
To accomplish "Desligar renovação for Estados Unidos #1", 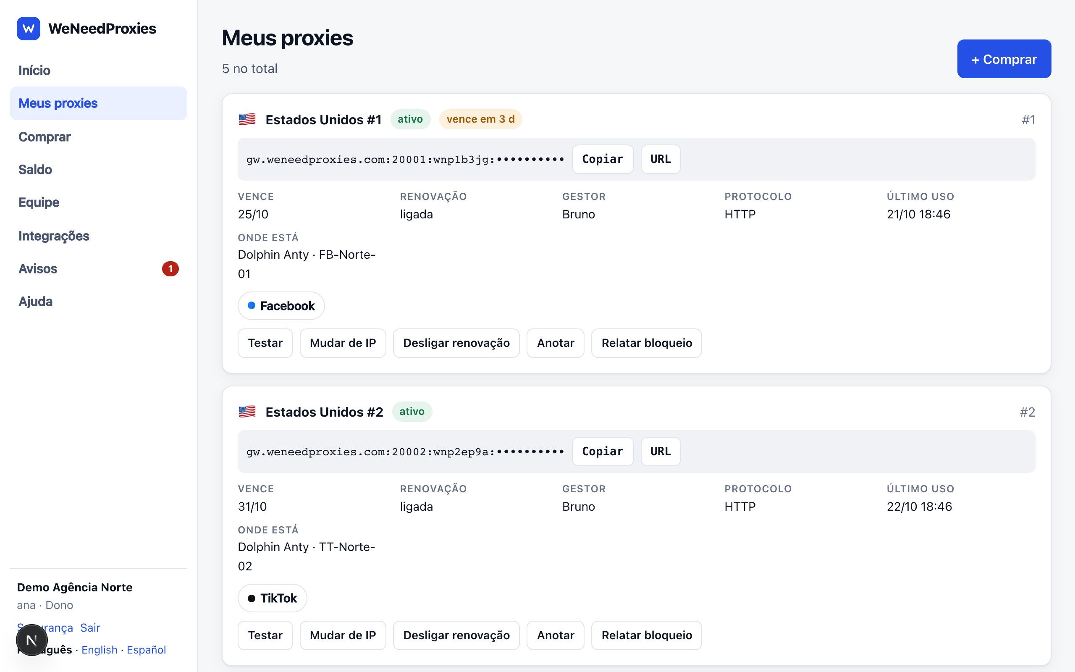I will pos(456,343).
